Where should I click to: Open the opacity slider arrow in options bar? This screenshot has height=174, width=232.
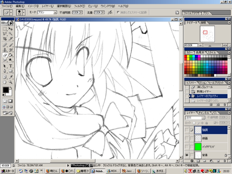coord(81,12)
